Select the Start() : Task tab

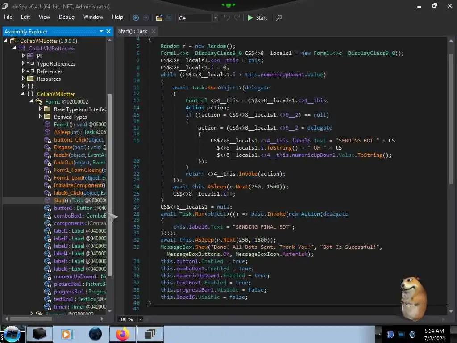pos(133,31)
